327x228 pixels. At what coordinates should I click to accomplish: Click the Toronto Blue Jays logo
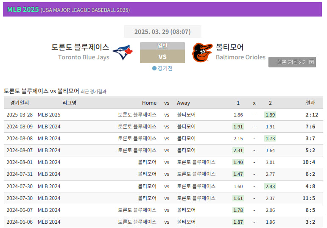click(x=123, y=53)
